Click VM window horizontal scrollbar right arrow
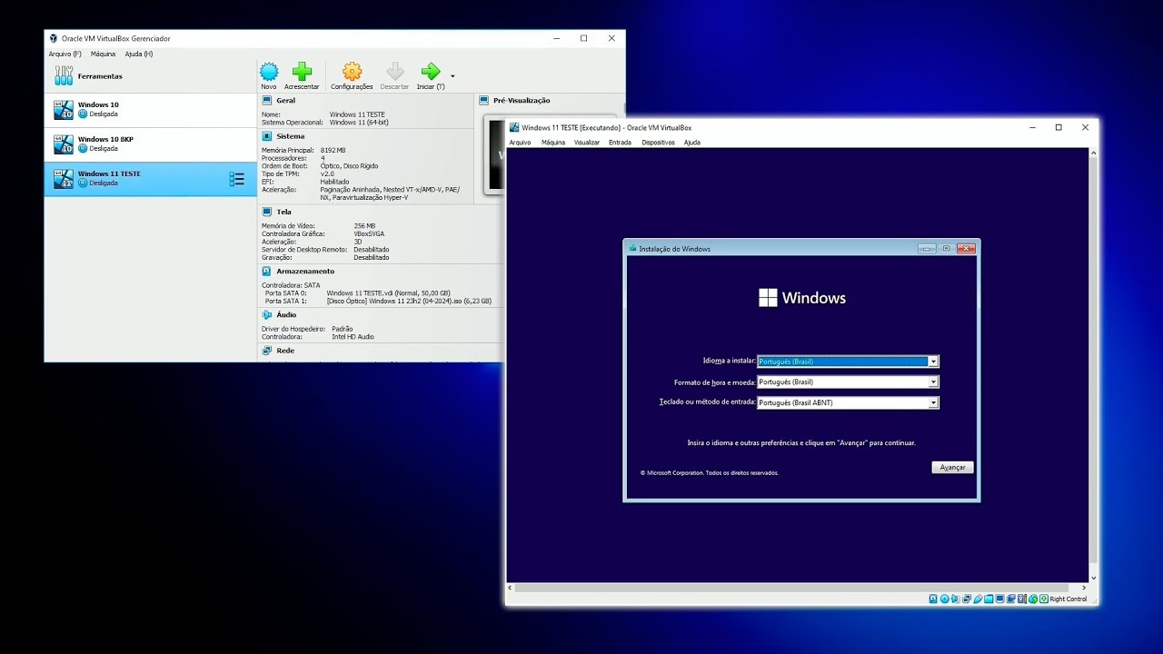This screenshot has height=654, width=1163. coord(1082,588)
